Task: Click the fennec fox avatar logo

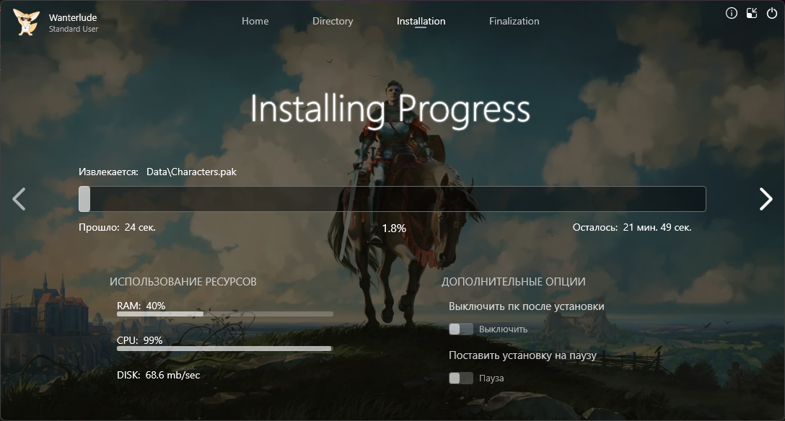Action: point(26,22)
